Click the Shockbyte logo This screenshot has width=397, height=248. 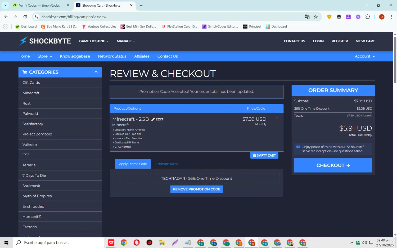coord(45,41)
